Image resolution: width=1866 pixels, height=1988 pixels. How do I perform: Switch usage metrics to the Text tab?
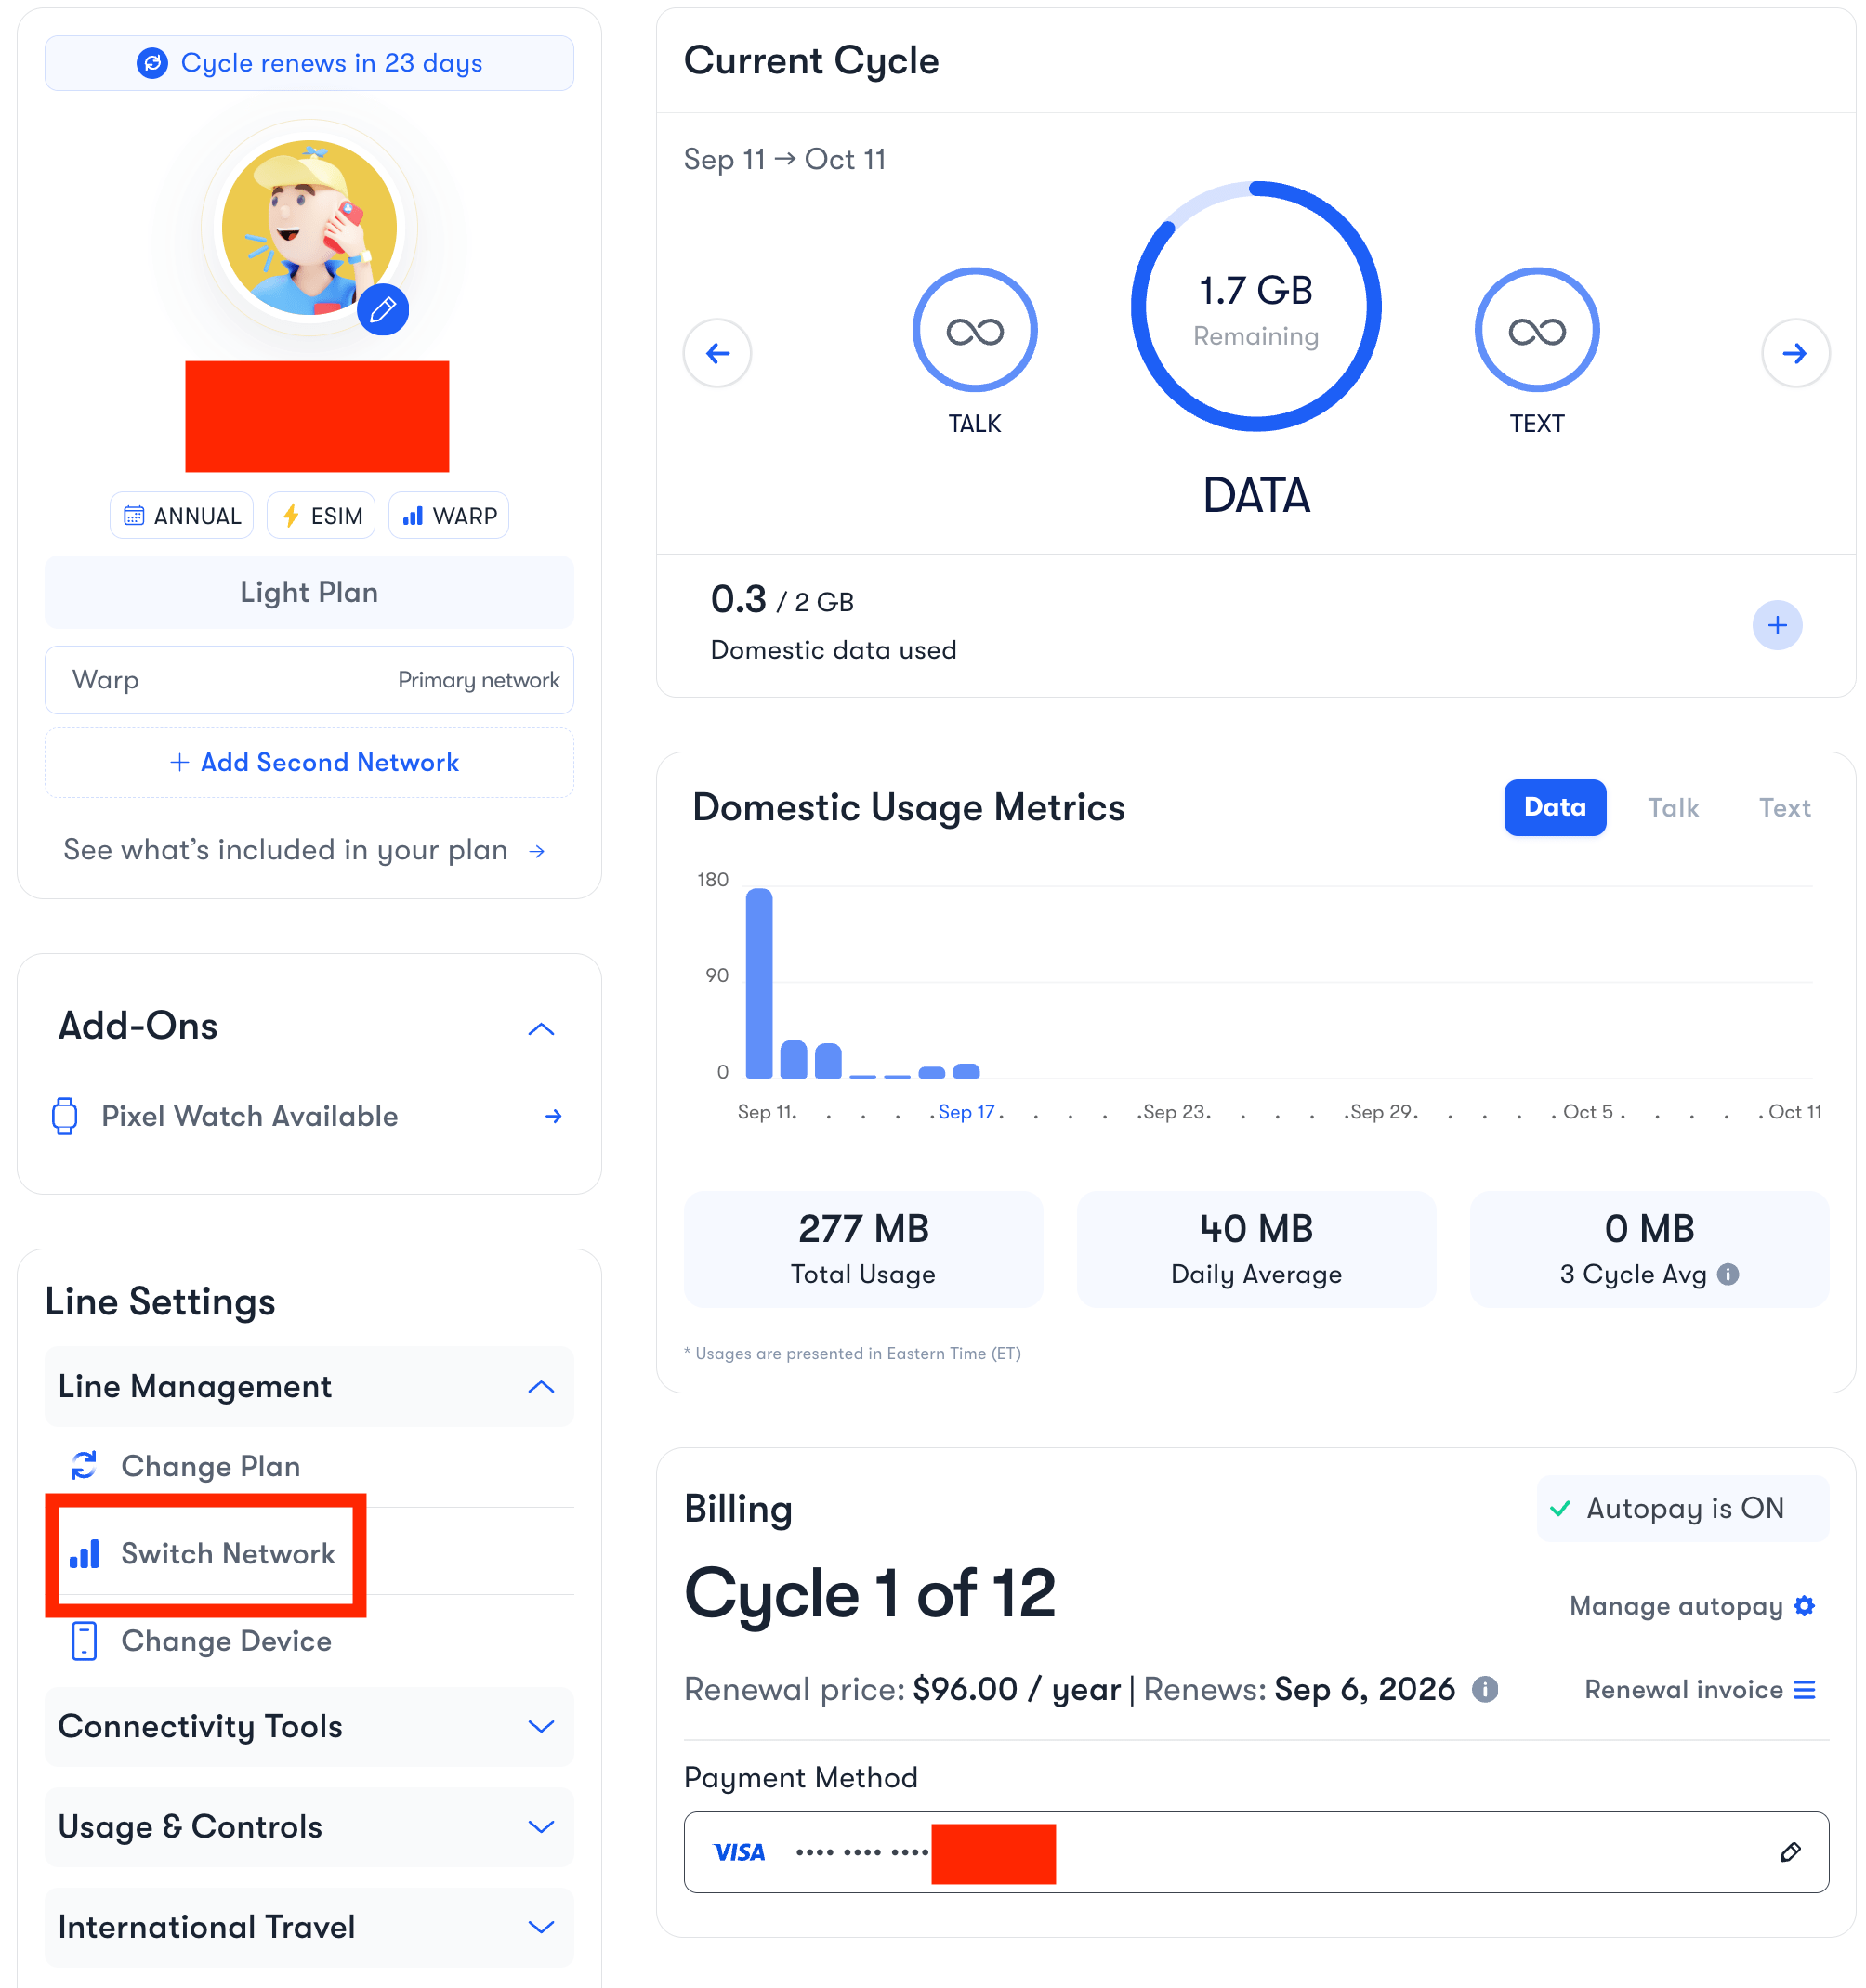click(x=1785, y=807)
